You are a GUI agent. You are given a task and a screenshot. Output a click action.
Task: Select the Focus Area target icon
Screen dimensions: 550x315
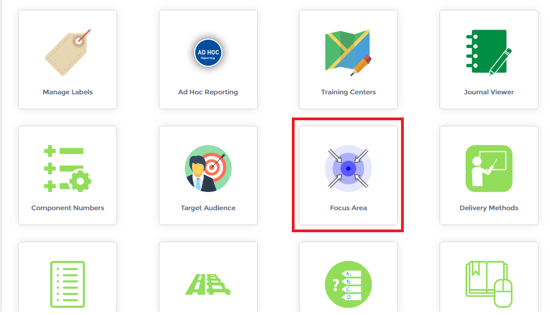coord(348,168)
